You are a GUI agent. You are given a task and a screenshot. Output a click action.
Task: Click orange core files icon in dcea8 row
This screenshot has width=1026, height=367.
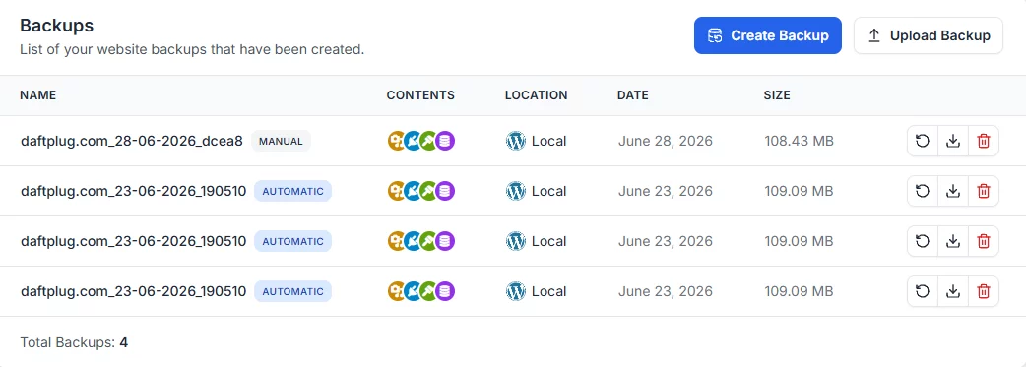pos(397,141)
